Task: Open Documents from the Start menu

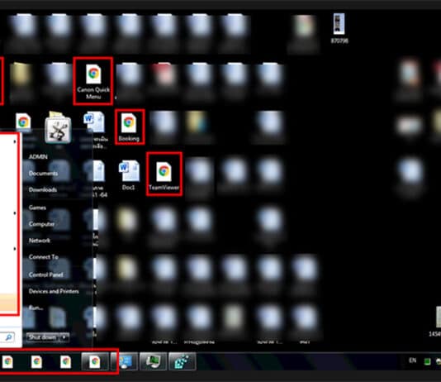Action: click(43, 174)
